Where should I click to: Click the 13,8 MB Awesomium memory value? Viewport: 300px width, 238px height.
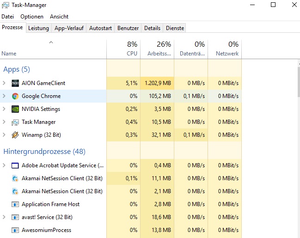(x=161, y=230)
